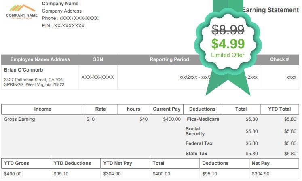Click the Gross Earning row label
302x181 pixels.
[19, 119]
